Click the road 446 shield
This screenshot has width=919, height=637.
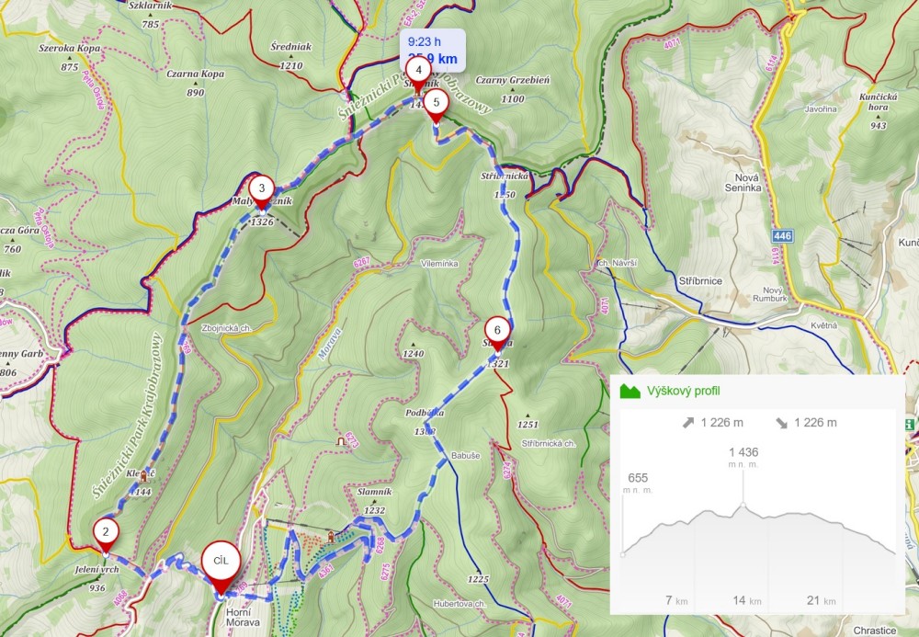[782, 236]
